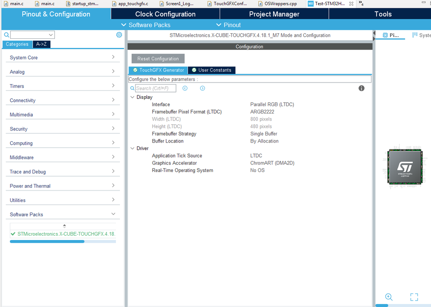Select the Single Buffer strategy value
The height and width of the screenshot is (307, 431).
264,134
